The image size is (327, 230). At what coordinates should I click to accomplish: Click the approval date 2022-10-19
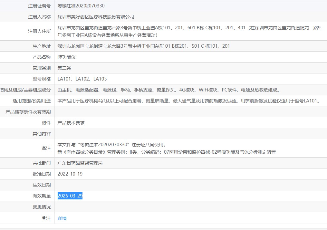[x=70, y=174]
